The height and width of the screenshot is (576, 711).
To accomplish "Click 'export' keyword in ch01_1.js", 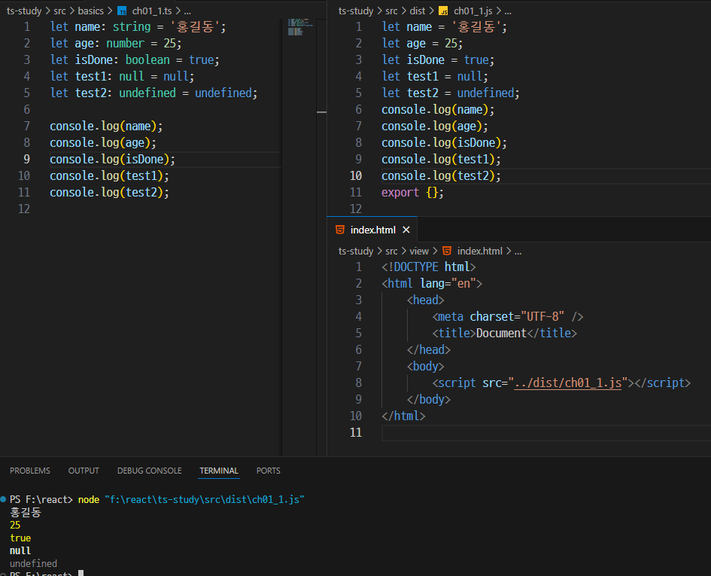I will (400, 193).
